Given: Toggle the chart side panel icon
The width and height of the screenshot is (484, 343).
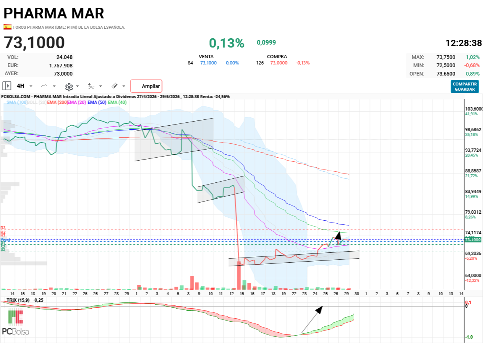Looking at the screenshot, I should (x=7, y=86).
